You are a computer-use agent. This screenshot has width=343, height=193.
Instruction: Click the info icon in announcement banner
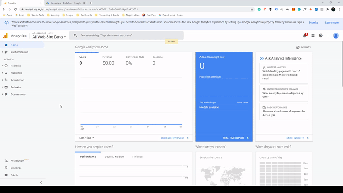pos(6,23)
